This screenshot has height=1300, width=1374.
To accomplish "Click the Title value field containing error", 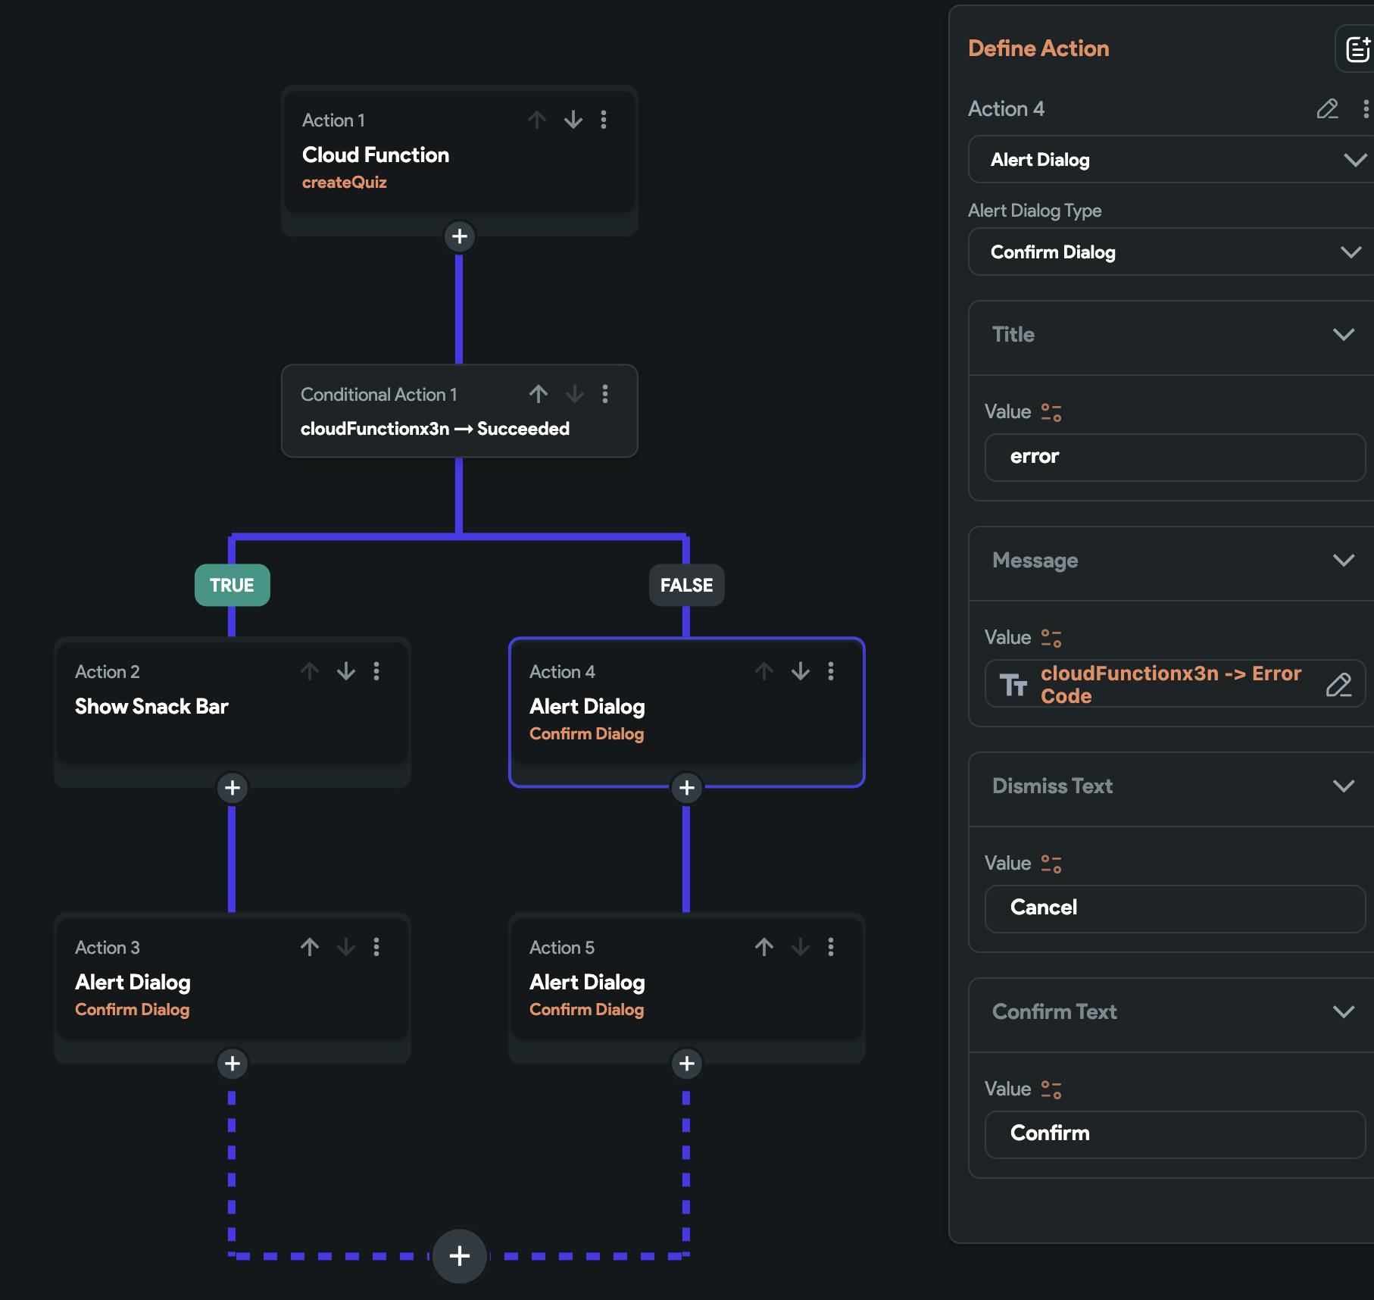I will click(1174, 457).
